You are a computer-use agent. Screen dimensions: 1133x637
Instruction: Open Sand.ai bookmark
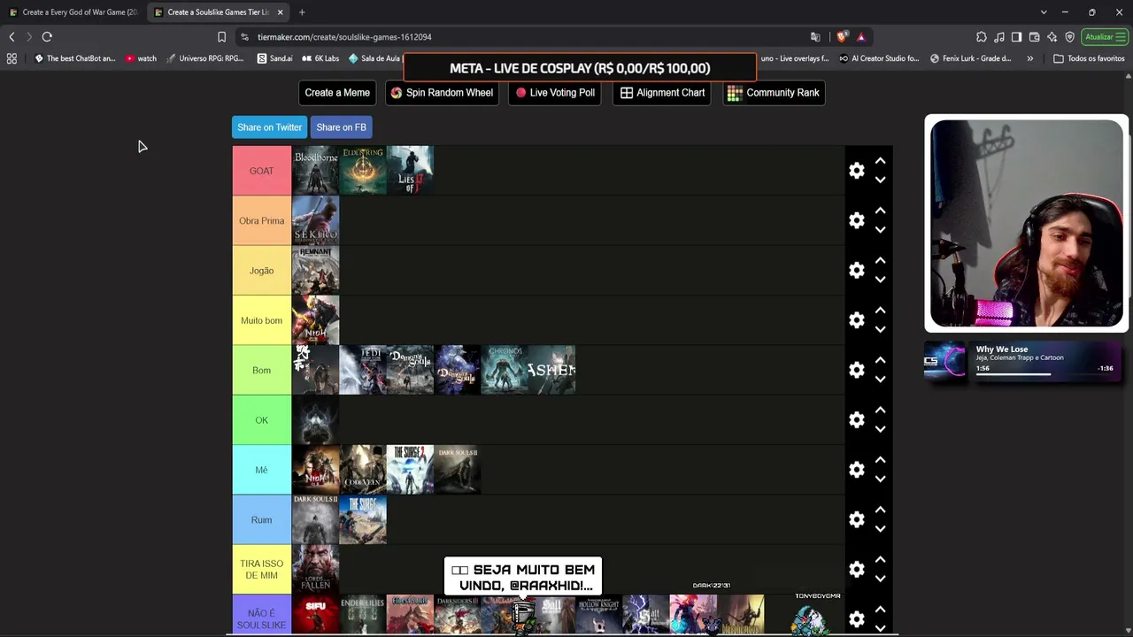point(274,58)
